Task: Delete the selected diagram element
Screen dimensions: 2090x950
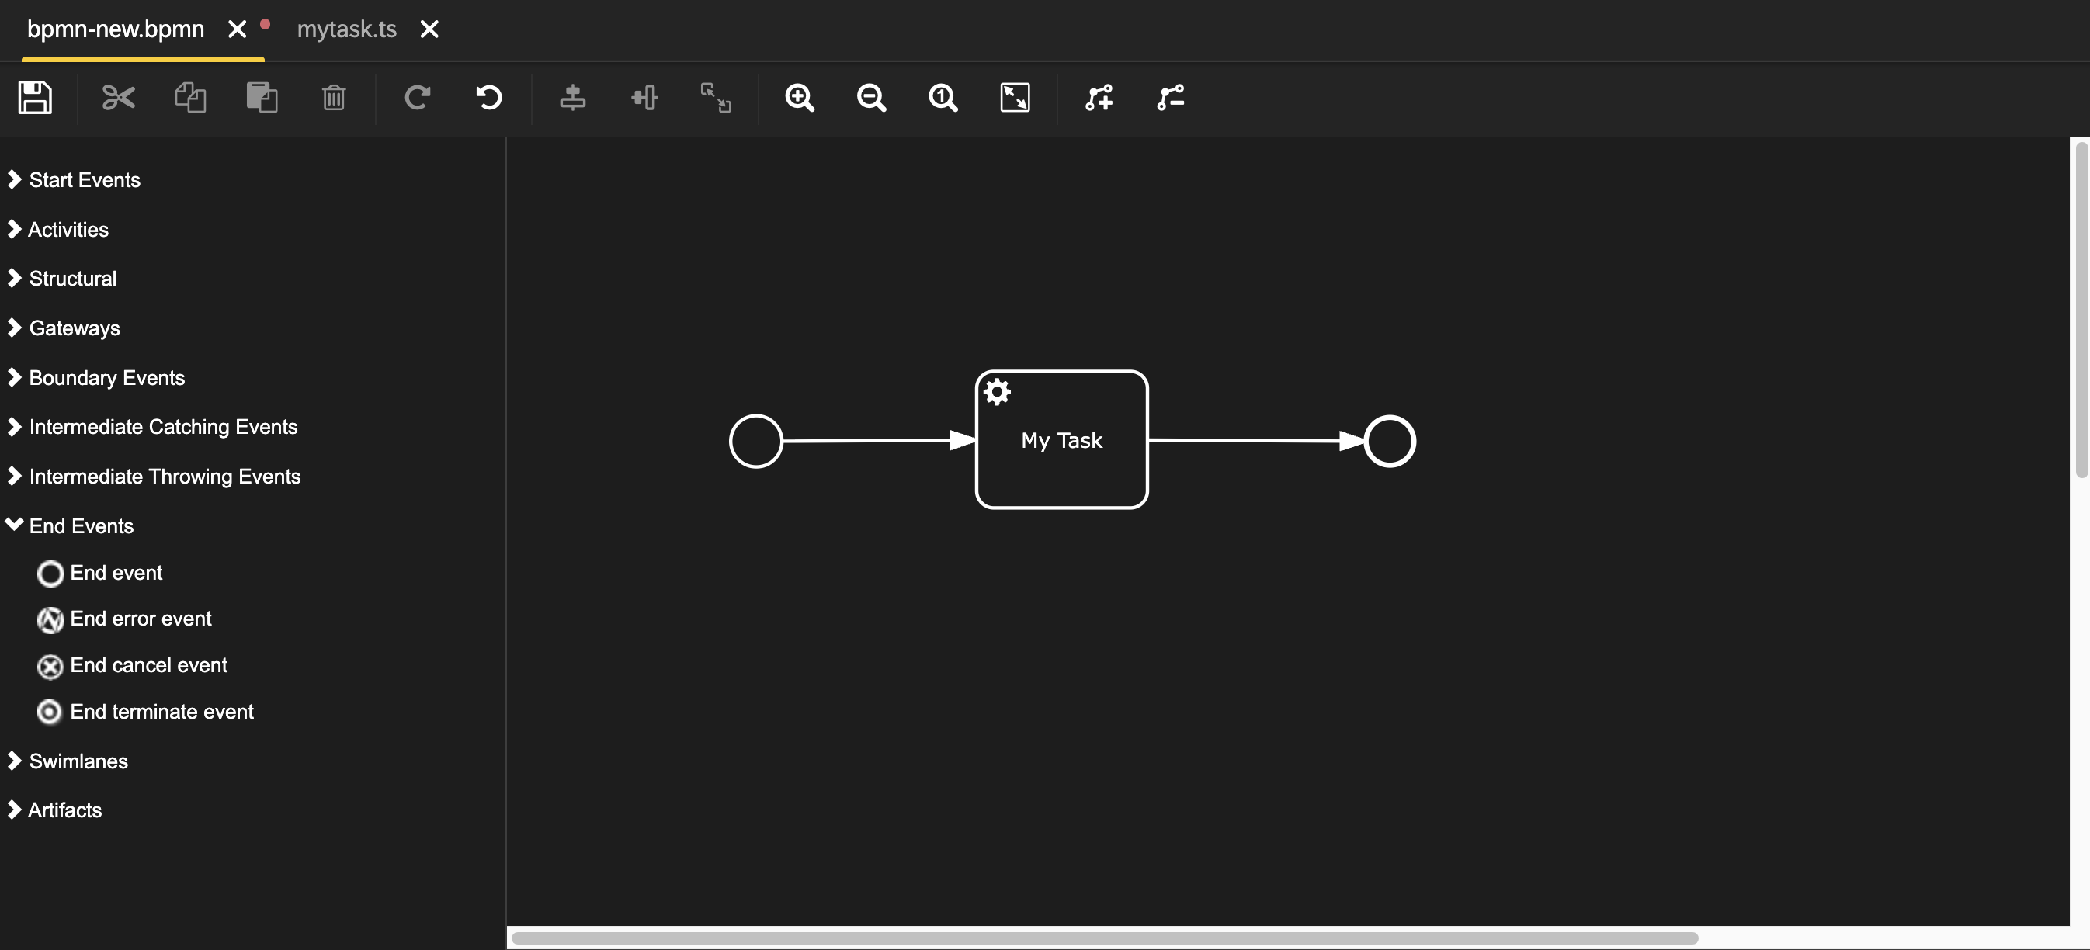Action: pyautogui.click(x=334, y=97)
